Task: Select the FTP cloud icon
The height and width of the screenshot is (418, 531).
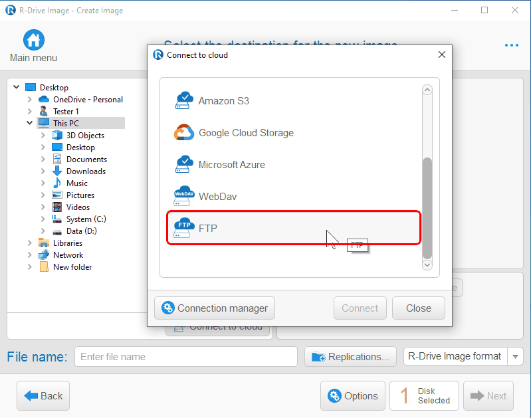Action: (x=184, y=228)
